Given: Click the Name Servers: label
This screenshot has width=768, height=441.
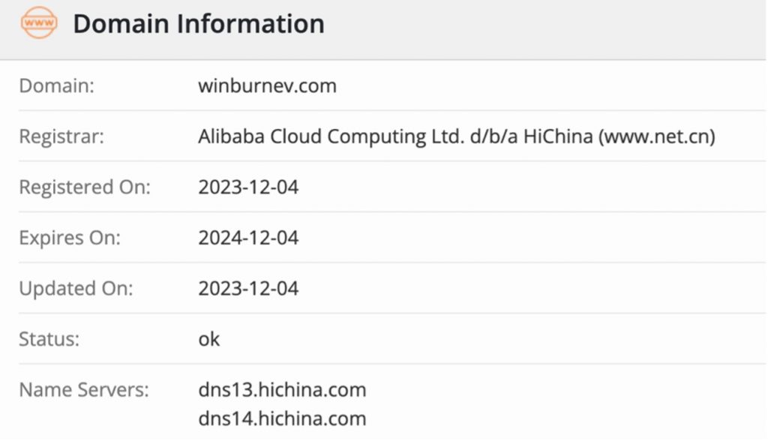Looking at the screenshot, I should [84, 390].
